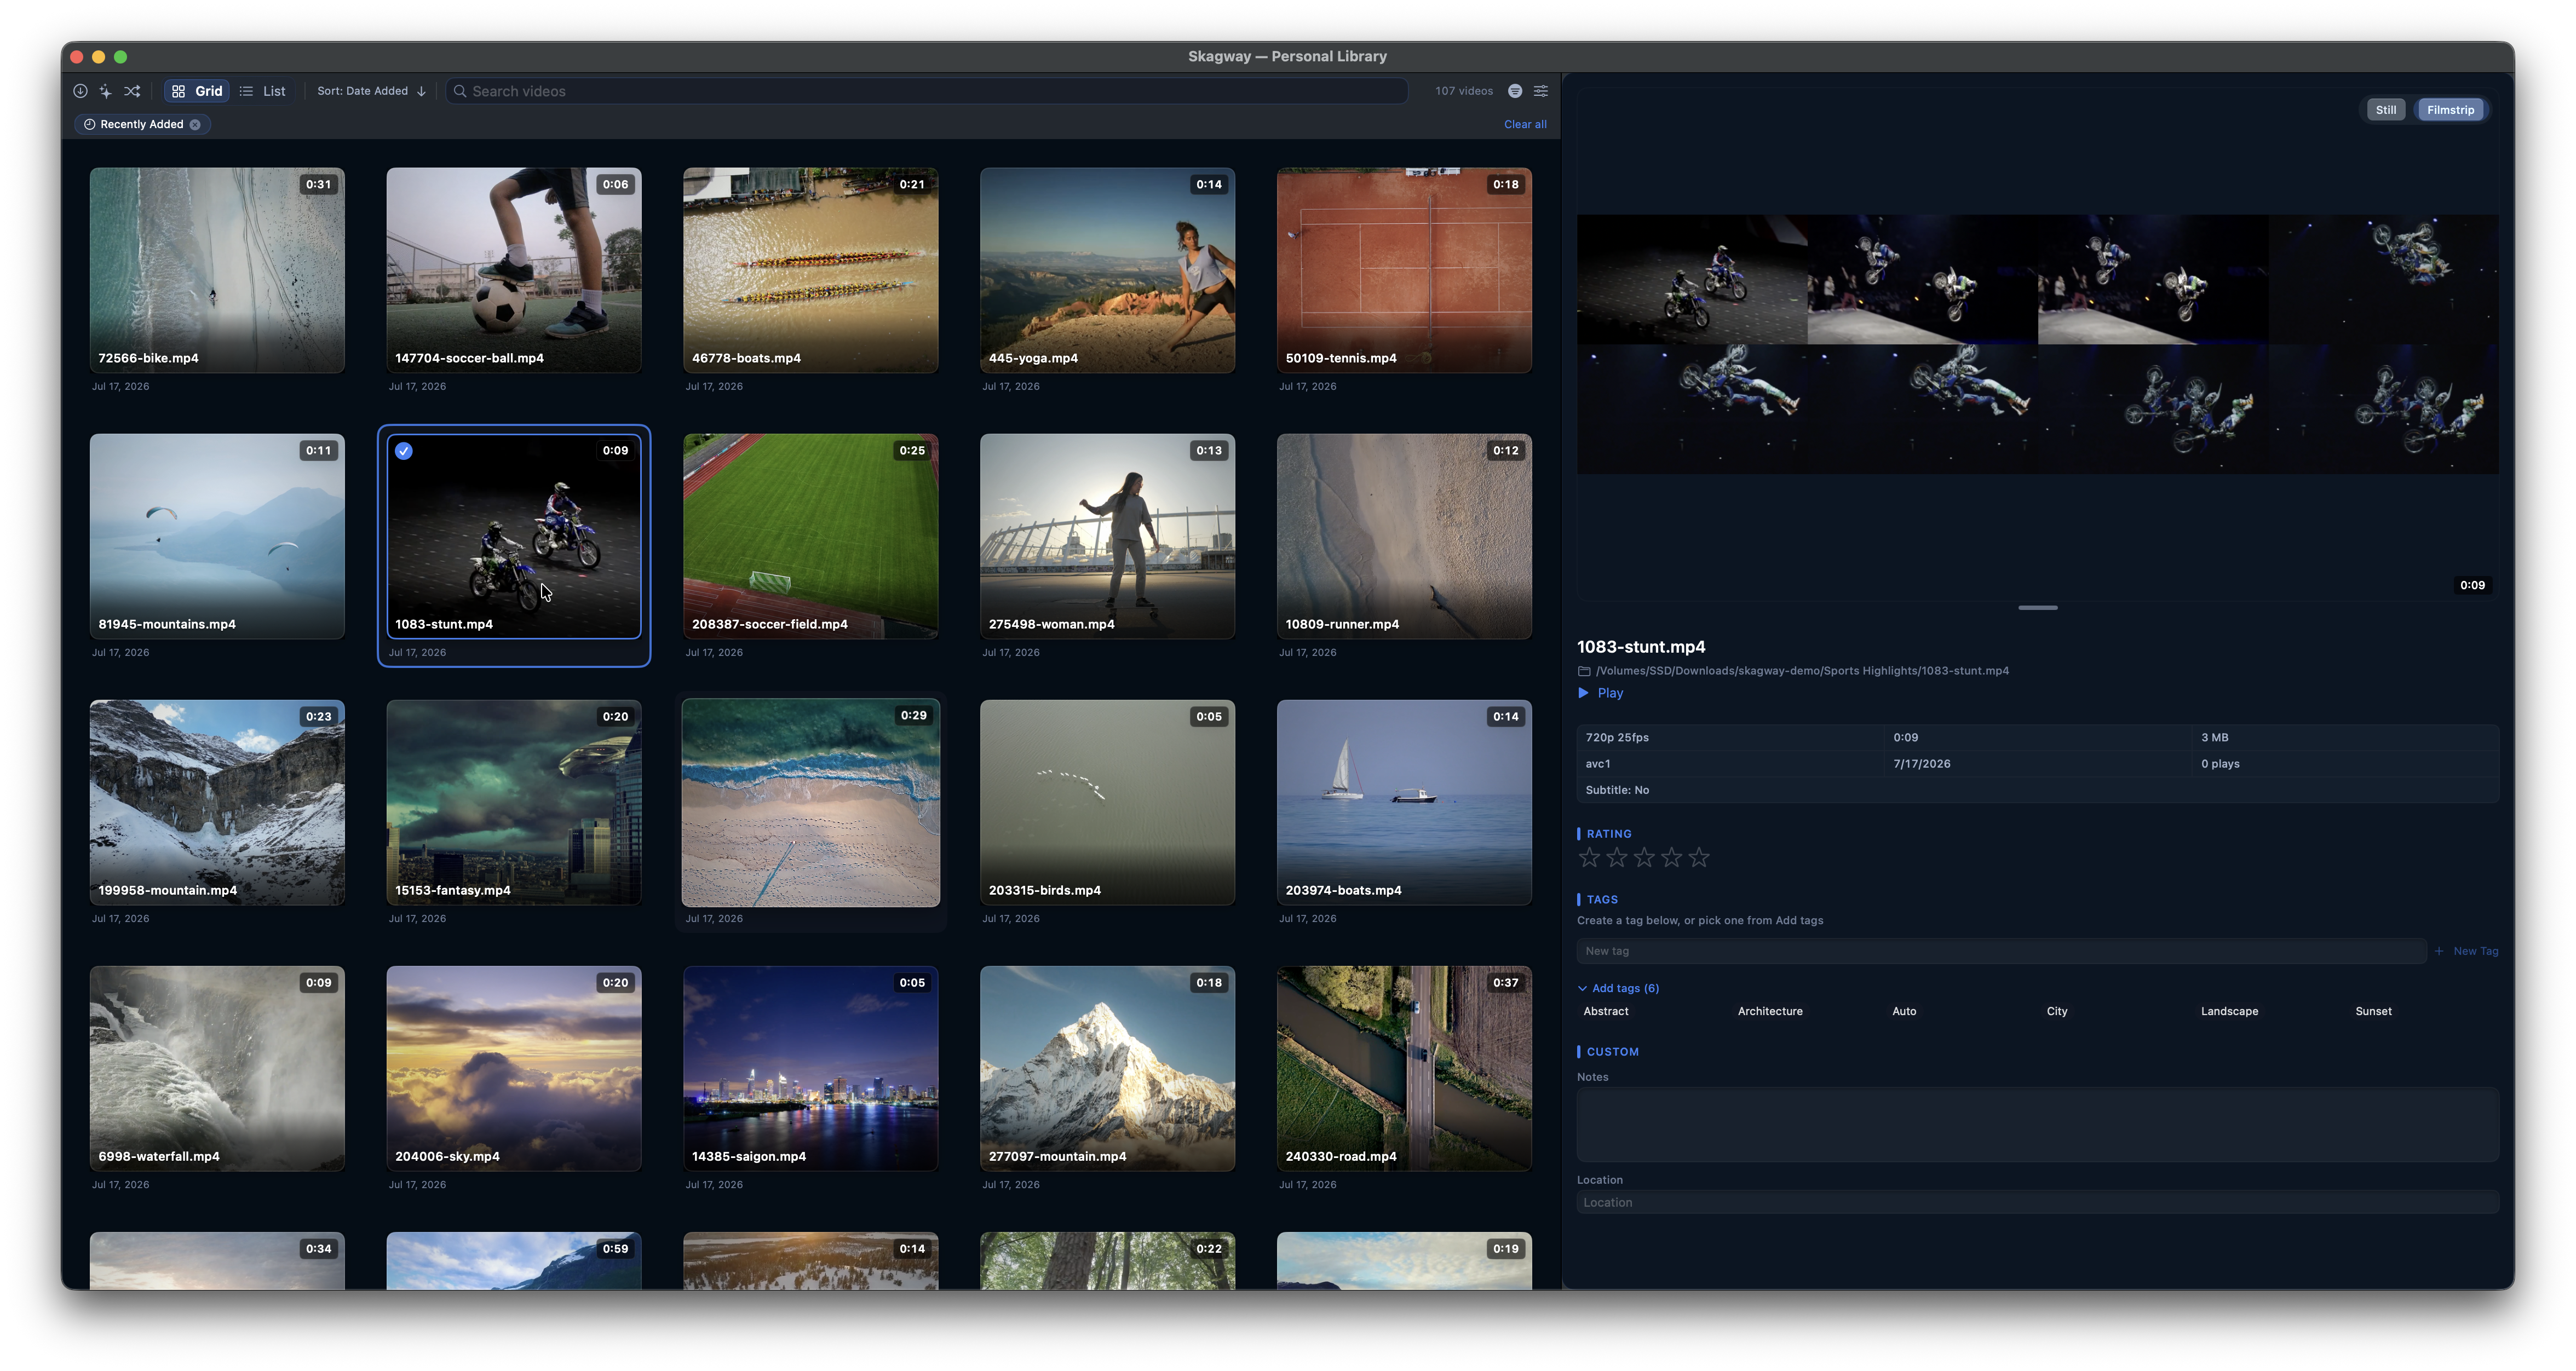The image size is (2576, 1371).
Task: Add the Landscape tag
Action: [x=2229, y=1011]
